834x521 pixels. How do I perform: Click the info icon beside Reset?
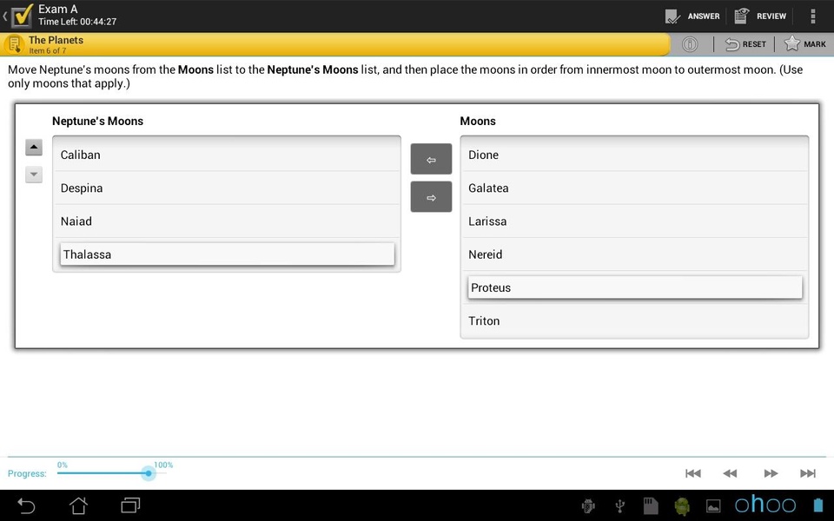(690, 44)
